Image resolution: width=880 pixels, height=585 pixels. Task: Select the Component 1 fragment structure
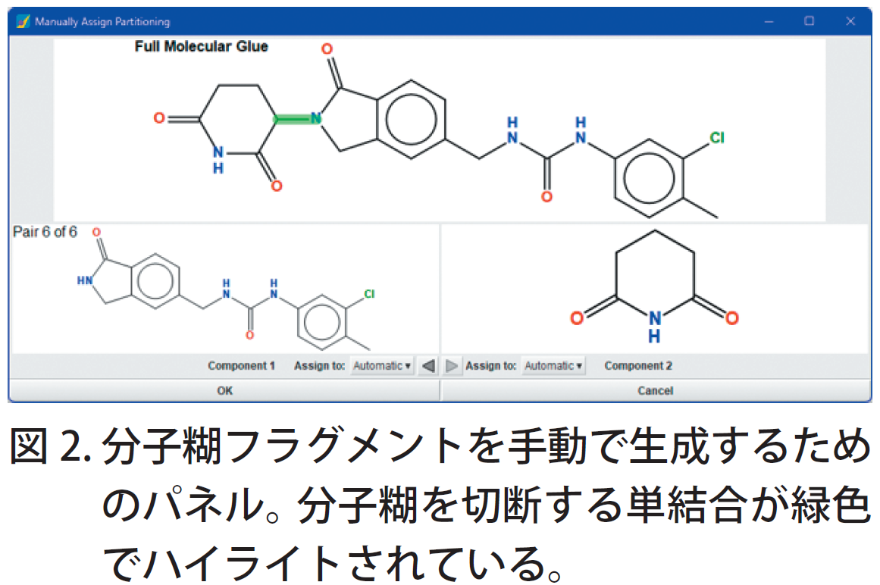pyautogui.click(x=224, y=289)
